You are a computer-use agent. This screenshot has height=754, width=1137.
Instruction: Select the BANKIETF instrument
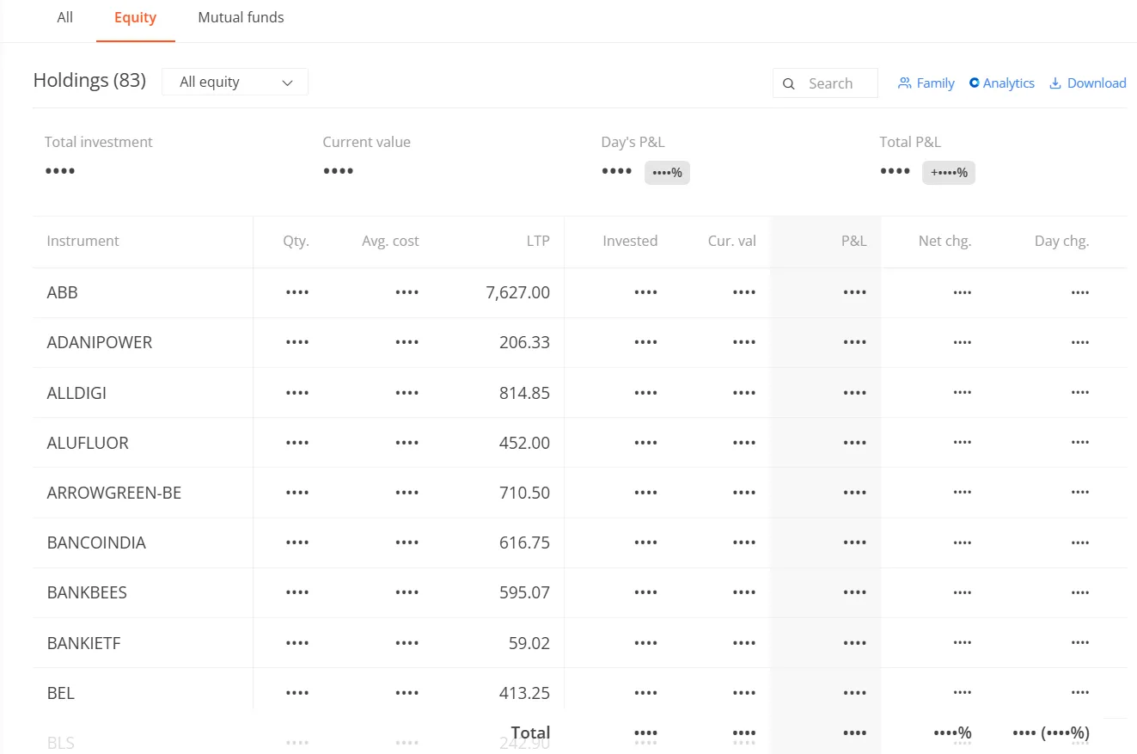[83, 643]
